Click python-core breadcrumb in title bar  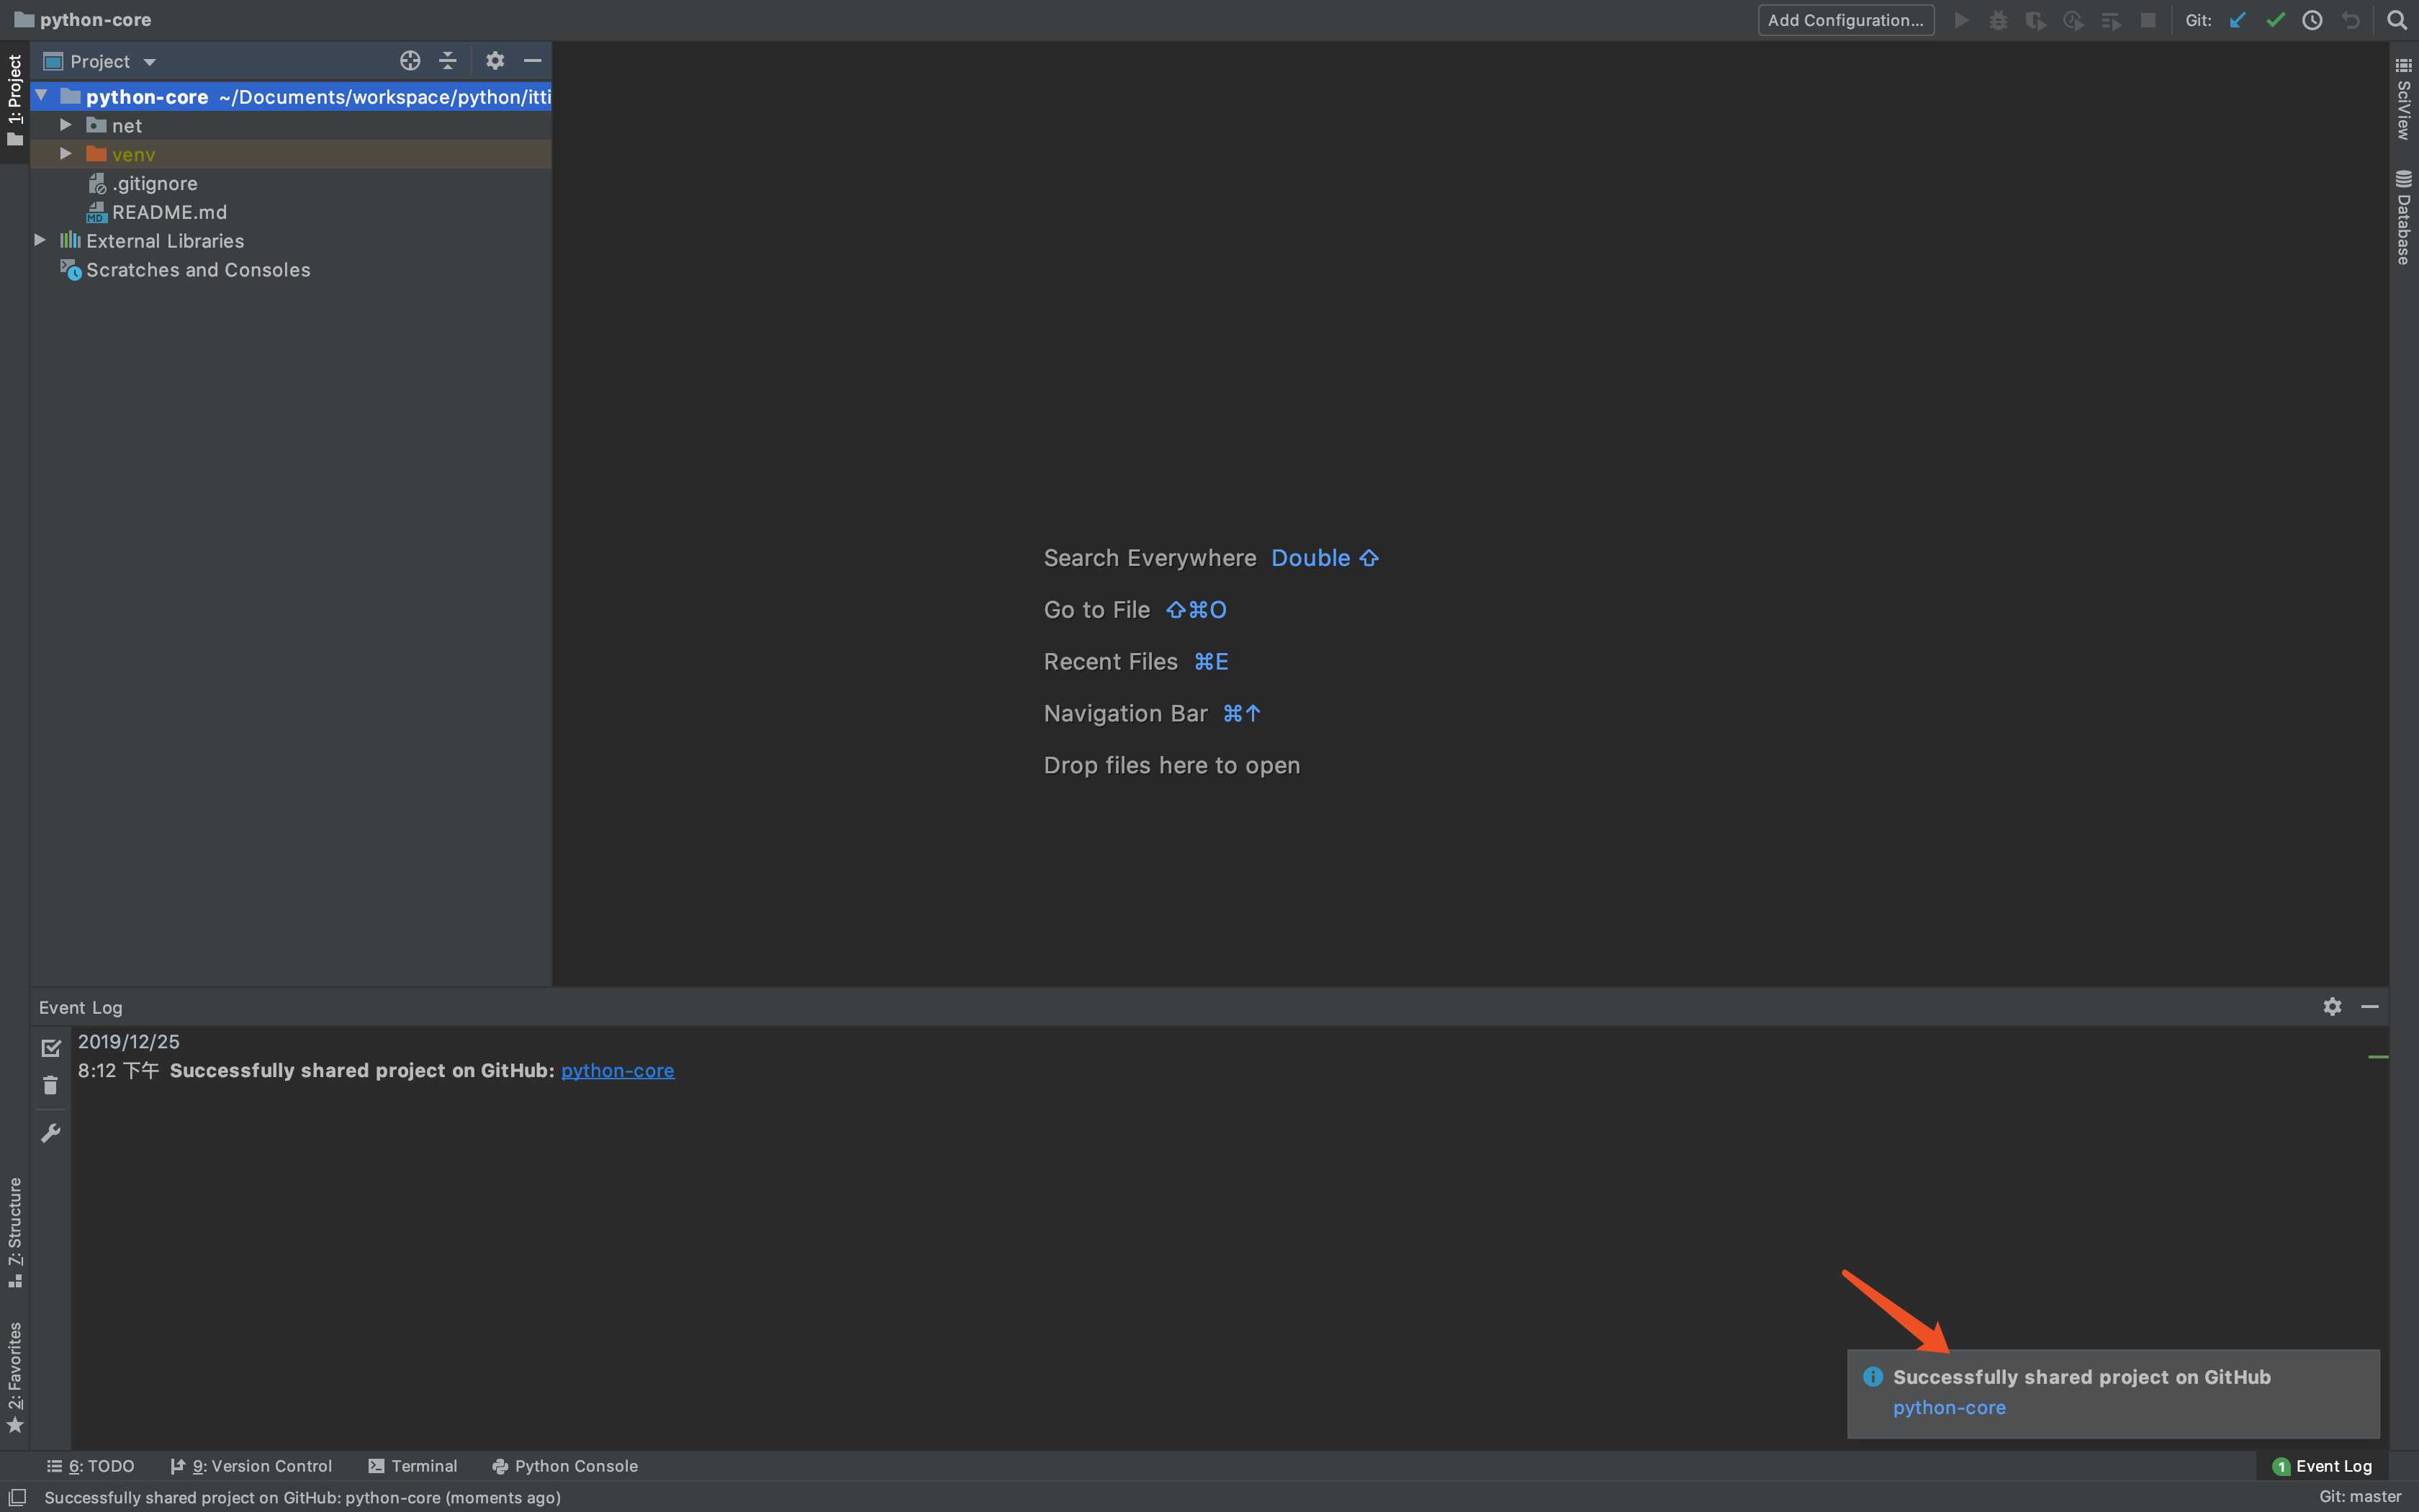(x=83, y=20)
